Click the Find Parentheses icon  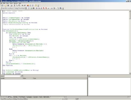click(x=52, y=8)
